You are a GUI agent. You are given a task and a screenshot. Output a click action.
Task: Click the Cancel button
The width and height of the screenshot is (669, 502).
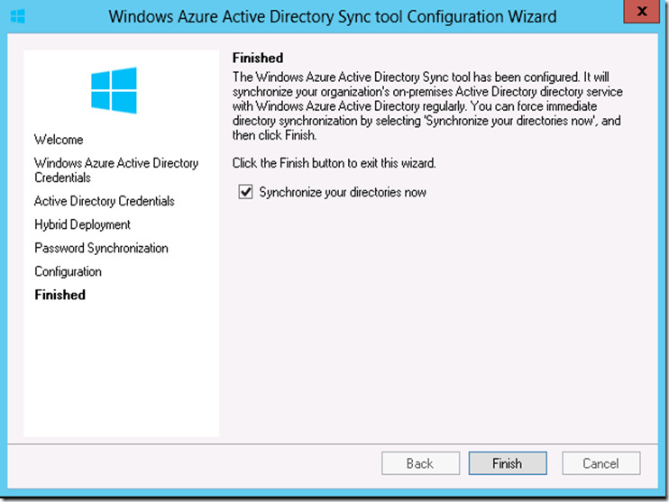tap(600, 463)
